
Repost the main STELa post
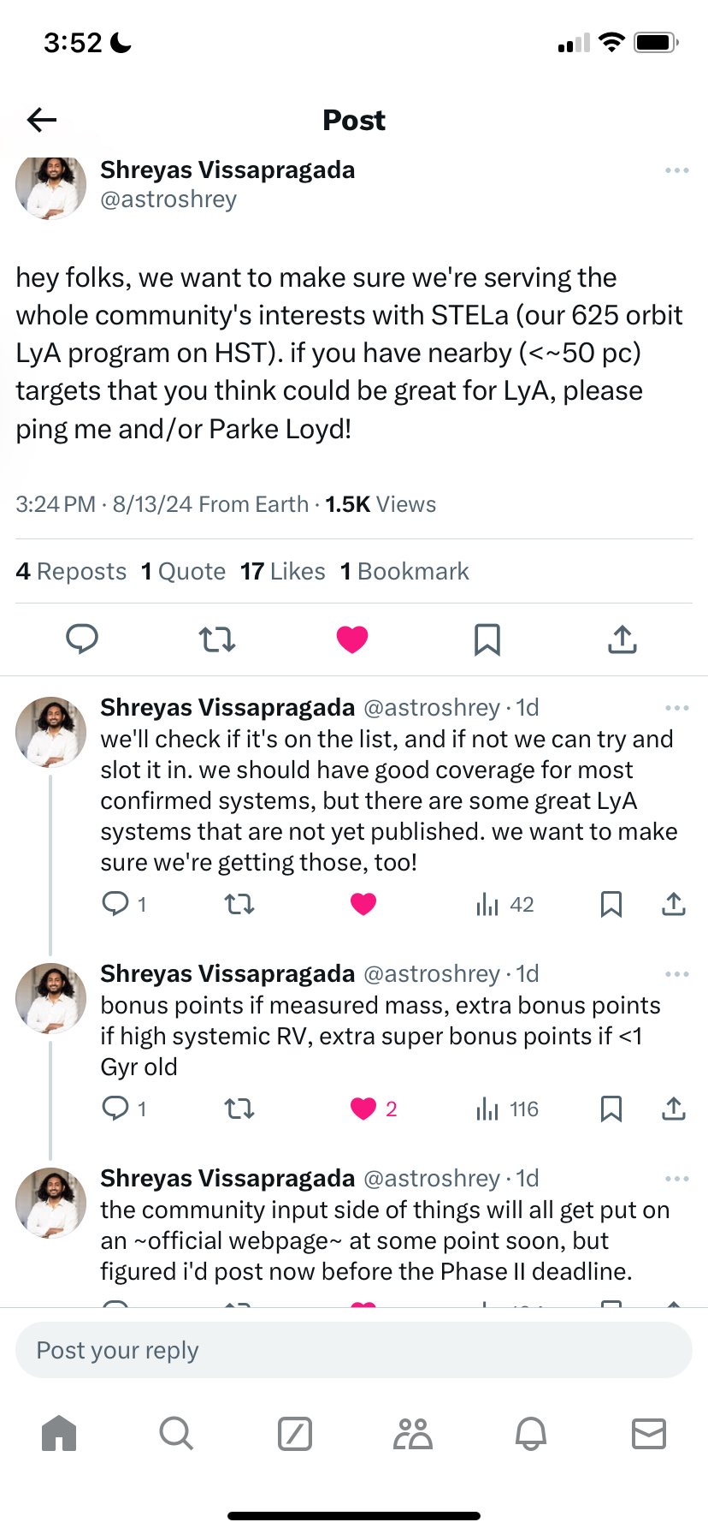tap(217, 639)
